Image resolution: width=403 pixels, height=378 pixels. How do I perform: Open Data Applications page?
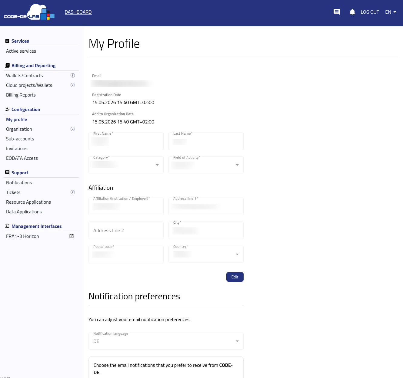click(x=24, y=212)
